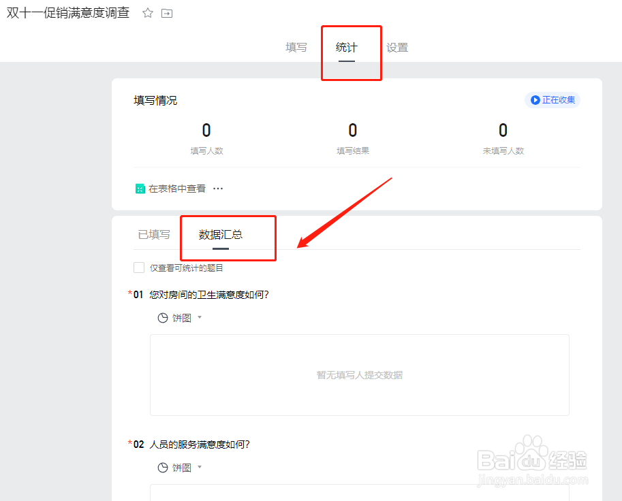Star the survey as favorite
This screenshot has height=501, width=622.
pyautogui.click(x=148, y=13)
